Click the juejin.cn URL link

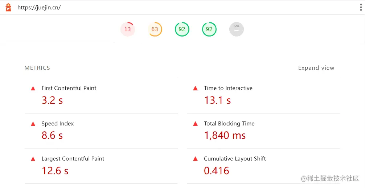39,8
